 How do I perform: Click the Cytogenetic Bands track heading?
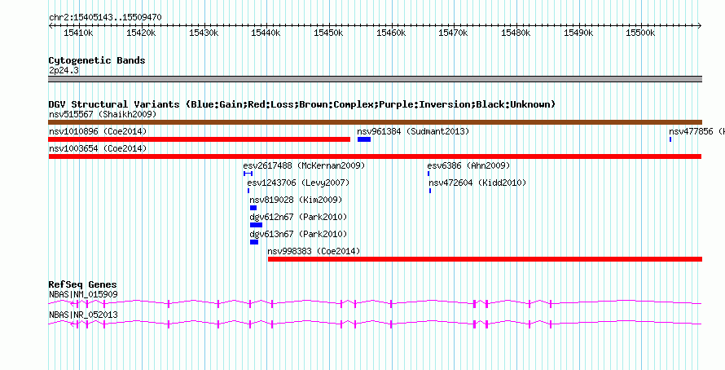coord(97,60)
